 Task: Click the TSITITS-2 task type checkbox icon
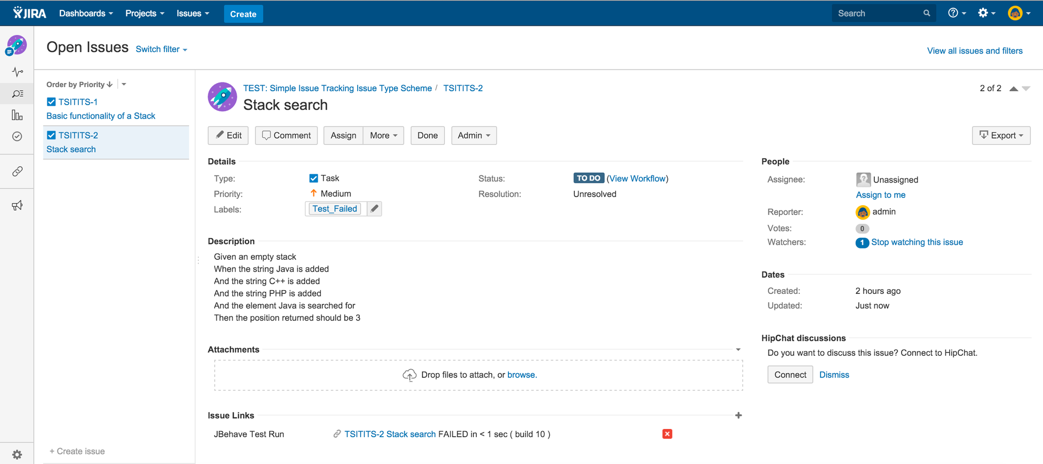(51, 136)
